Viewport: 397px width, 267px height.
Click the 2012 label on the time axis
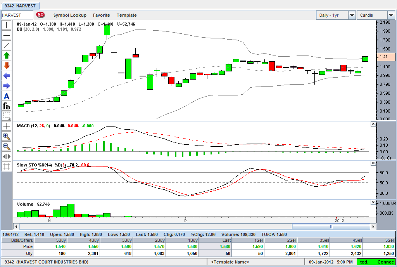point(339,221)
